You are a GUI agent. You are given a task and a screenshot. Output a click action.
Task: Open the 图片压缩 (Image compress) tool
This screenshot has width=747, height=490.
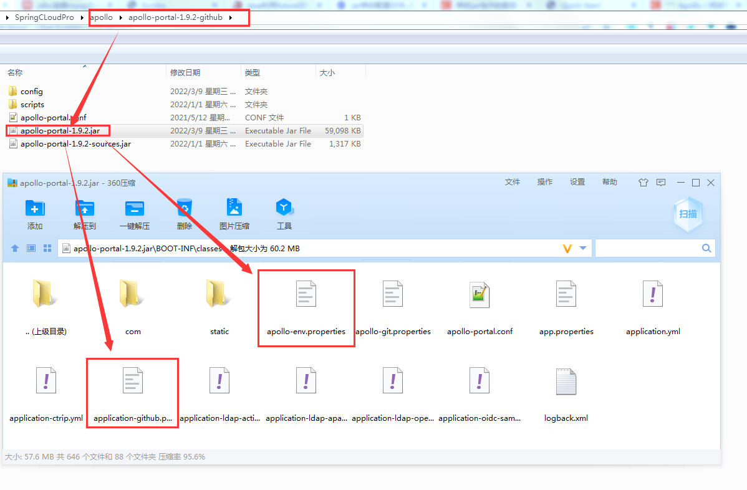pos(234,214)
